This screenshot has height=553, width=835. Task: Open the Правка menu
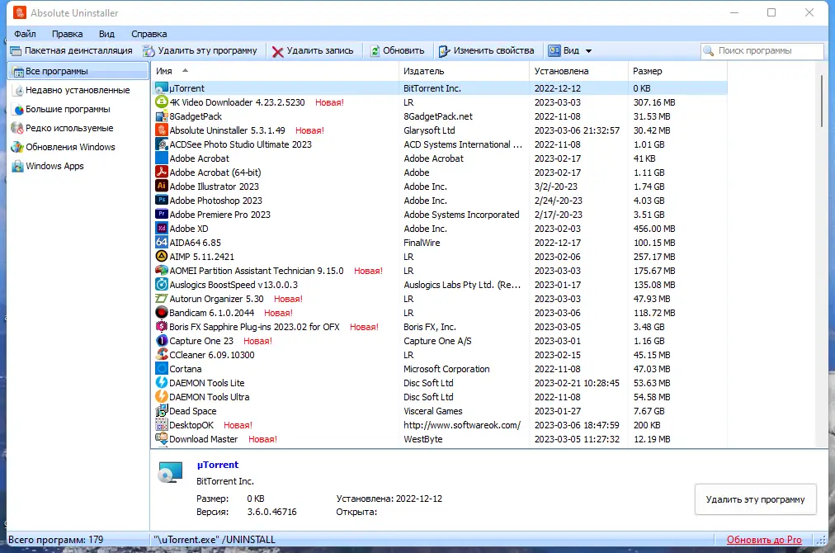tap(67, 34)
